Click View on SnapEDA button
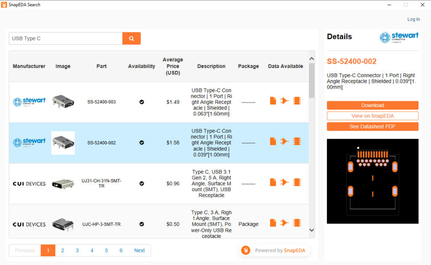The height and width of the screenshot is (265, 431). (x=372, y=116)
